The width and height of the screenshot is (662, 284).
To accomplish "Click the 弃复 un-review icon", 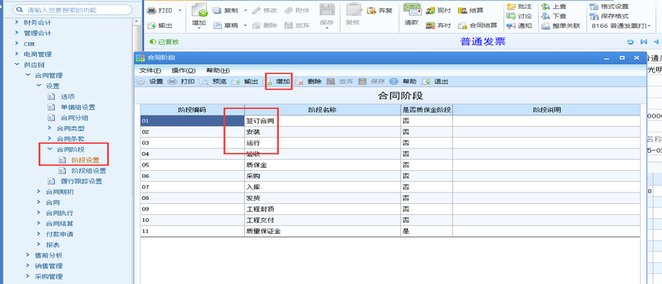I will 372,10.
